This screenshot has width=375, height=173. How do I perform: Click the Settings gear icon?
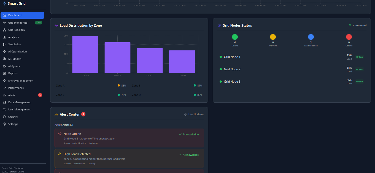point(4,124)
